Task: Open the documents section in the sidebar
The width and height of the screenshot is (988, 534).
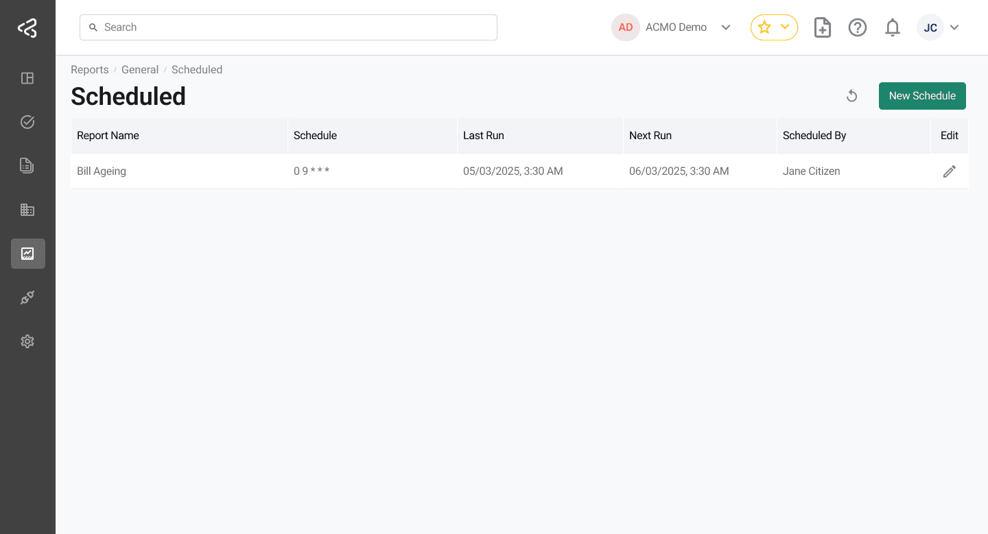Action: (27, 165)
